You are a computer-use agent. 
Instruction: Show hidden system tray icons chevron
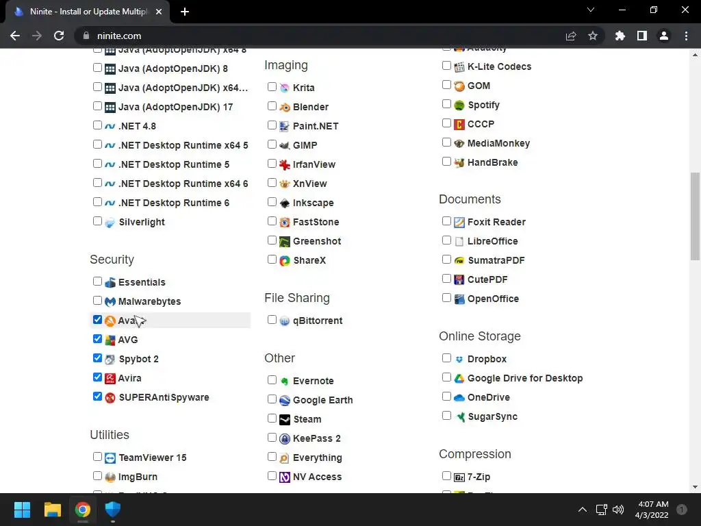[582, 510]
